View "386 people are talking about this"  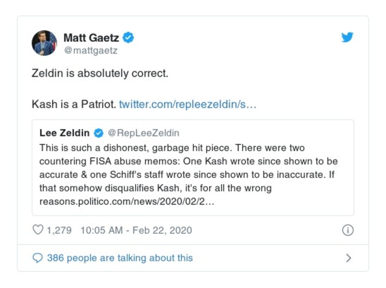tap(119, 258)
